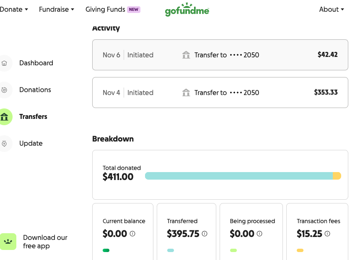Image resolution: width=355 pixels, height=260 pixels.
Task: Expand the About menu
Action: (331, 9)
